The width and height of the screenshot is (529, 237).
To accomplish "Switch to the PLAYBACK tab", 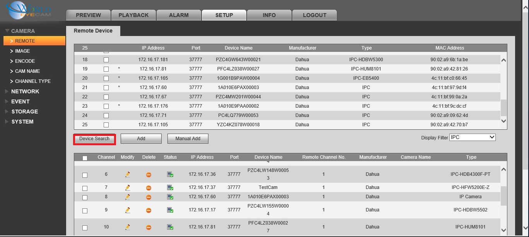I will point(133,15).
